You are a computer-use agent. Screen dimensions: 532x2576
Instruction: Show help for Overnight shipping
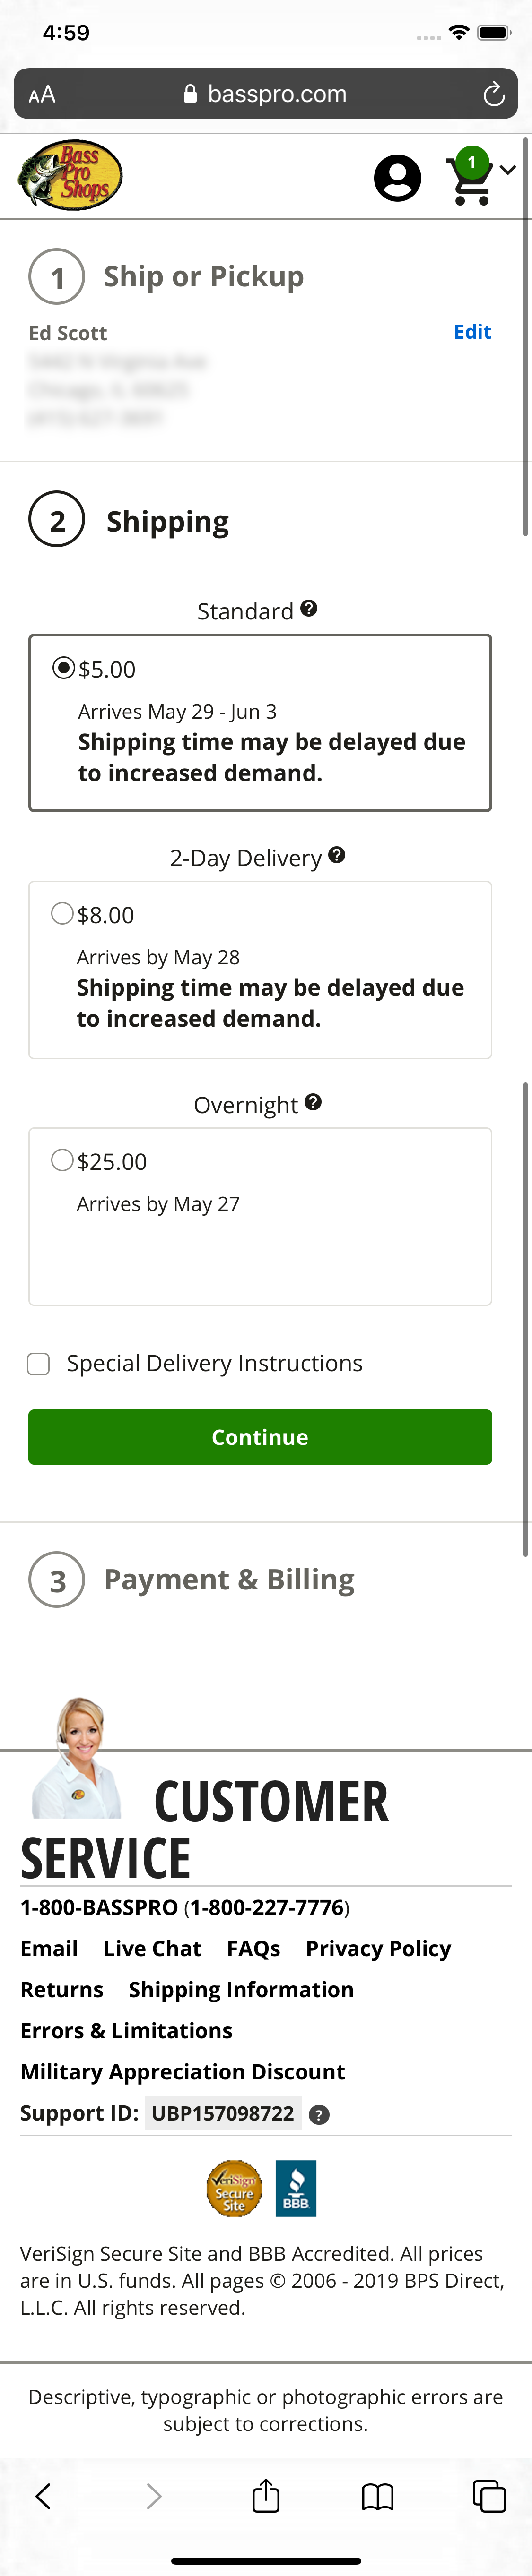coord(313,1102)
